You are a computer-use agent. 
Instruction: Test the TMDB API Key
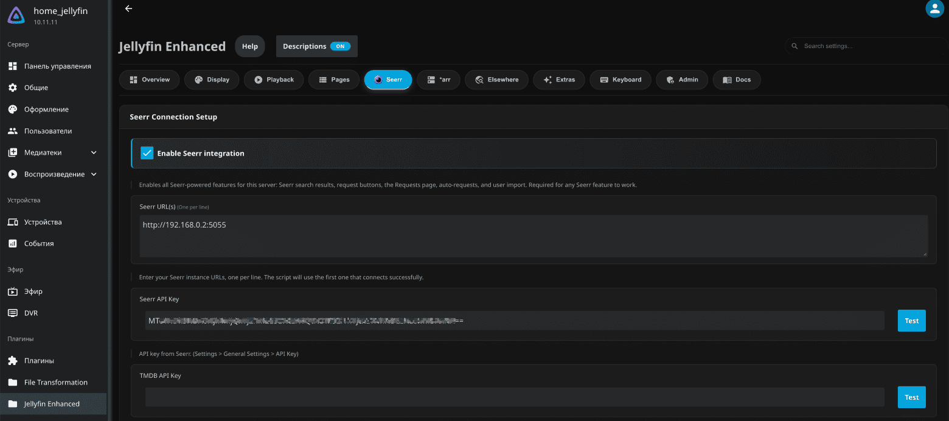coord(911,397)
